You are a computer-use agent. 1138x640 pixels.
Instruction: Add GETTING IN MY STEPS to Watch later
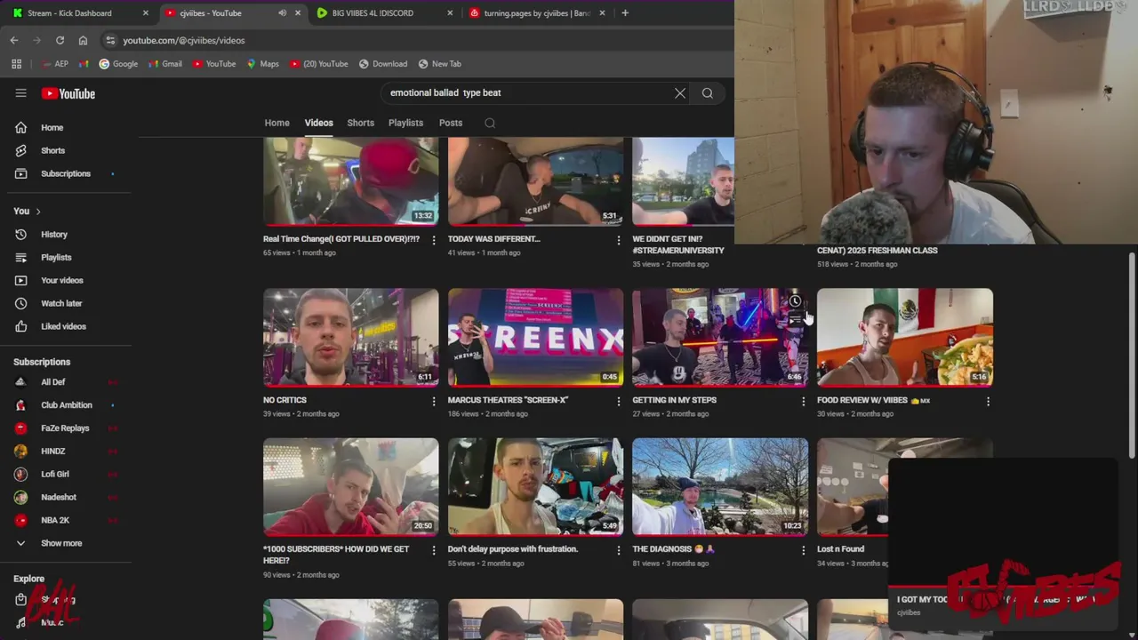(x=795, y=301)
